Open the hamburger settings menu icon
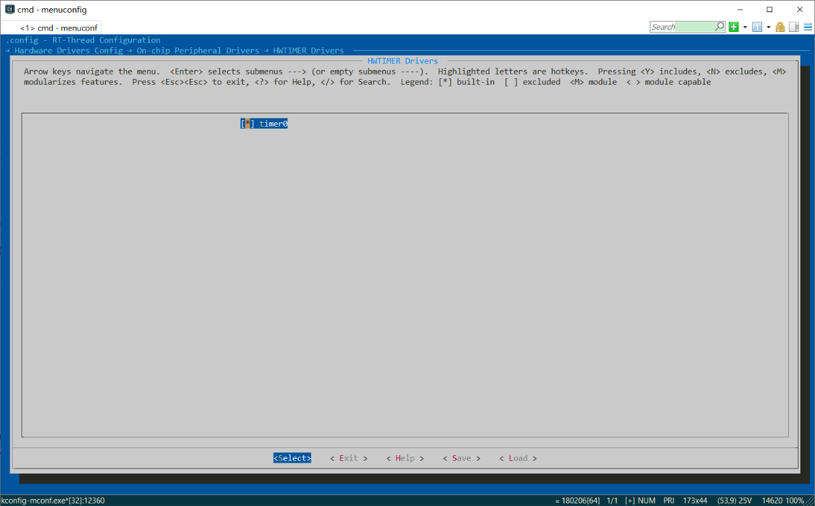The height and width of the screenshot is (506, 815). (x=807, y=27)
